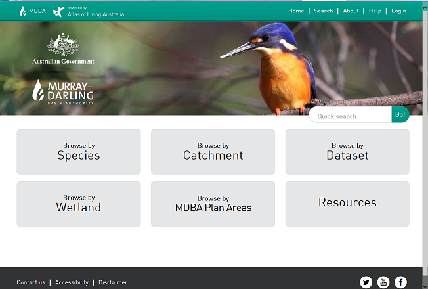Image resolution: width=428 pixels, height=289 pixels.
Task: Follow the Accessibility footer link
Action: [x=72, y=282]
